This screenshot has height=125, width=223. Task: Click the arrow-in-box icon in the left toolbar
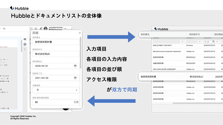point(31,29)
